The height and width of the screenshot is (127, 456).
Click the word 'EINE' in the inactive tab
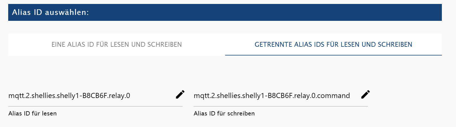(58, 44)
